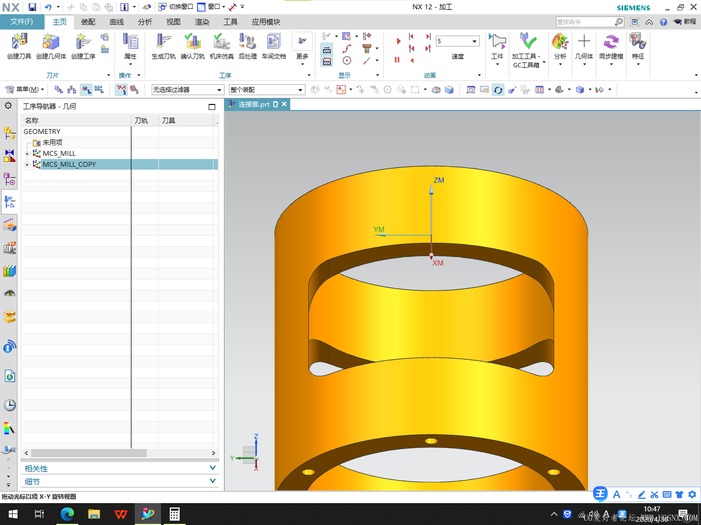Open the selection filter (无选择过滤器) dropdown
Image resolution: width=701 pixels, height=525 pixels.
(187, 90)
